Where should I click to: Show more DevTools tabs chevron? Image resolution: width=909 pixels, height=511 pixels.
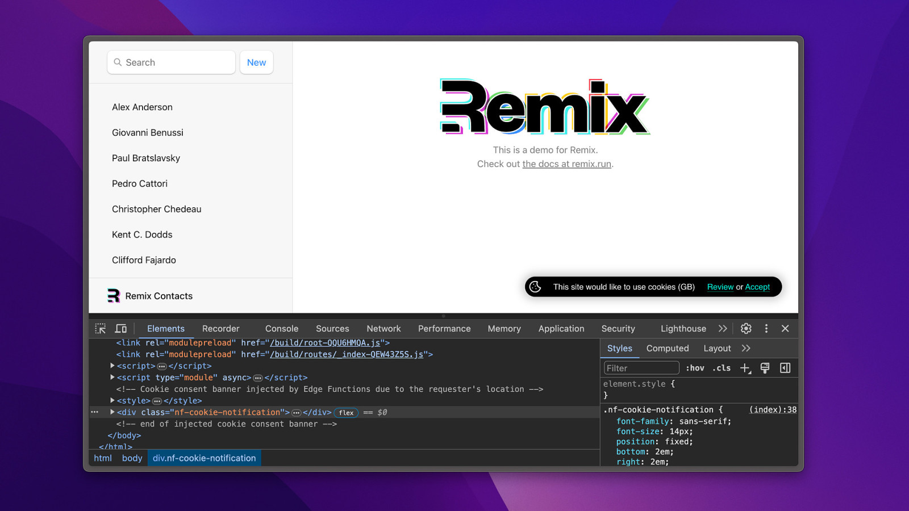click(x=723, y=328)
